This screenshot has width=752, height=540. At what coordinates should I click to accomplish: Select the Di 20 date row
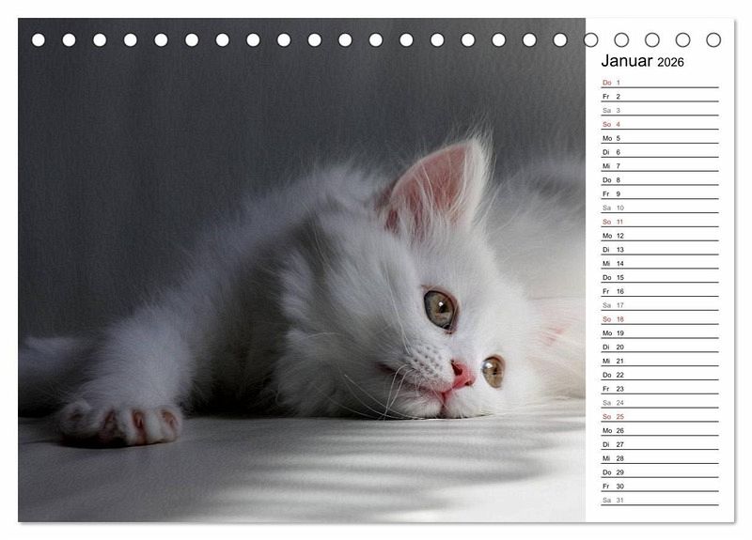(x=659, y=347)
